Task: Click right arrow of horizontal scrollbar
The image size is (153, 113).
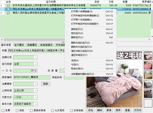Action: [149, 39]
